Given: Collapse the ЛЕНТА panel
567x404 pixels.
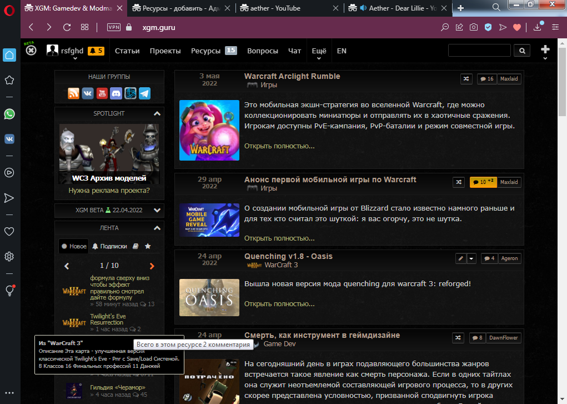Looking at the screenshot, I should pos(157,228).
